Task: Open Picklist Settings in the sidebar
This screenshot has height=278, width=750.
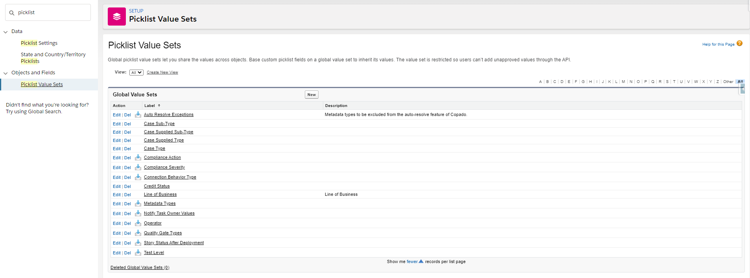Action: pos(39,43)
